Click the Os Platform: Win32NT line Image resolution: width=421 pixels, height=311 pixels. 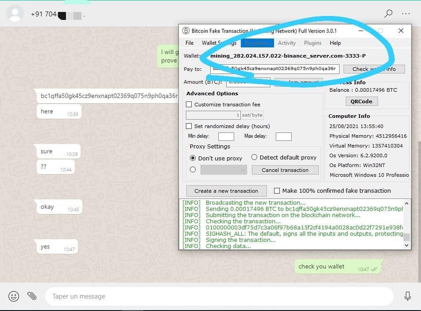coord(357,165)
